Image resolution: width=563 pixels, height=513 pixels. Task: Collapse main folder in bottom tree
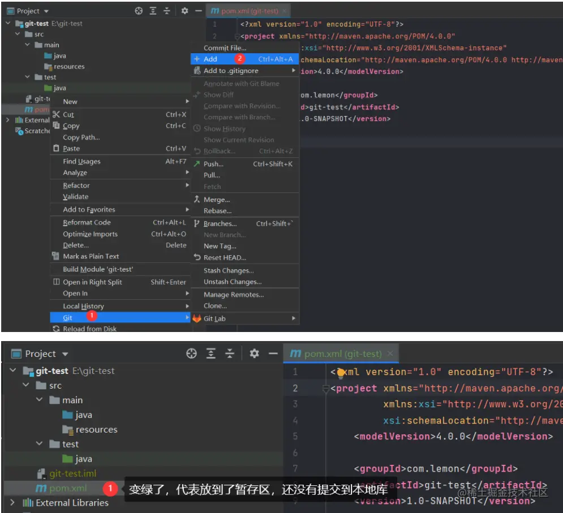point(40,399)
